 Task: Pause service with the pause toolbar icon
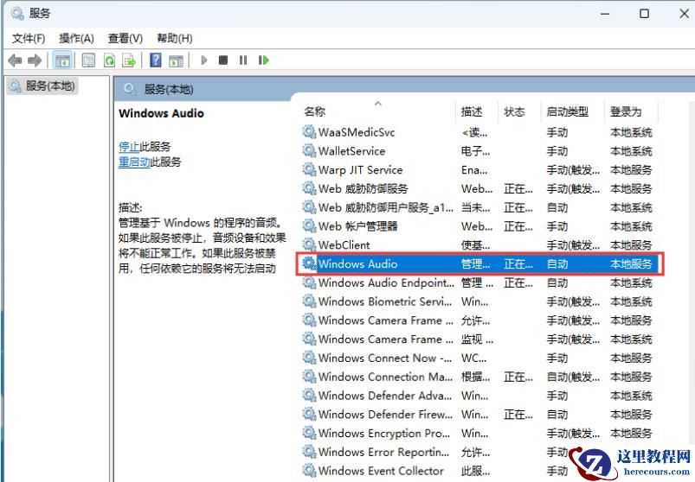point(243,60)
